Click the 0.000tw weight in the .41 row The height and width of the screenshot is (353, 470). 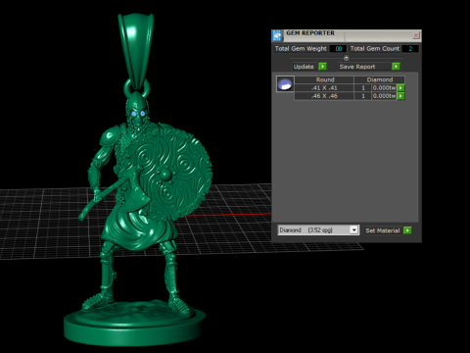(384, 88)
